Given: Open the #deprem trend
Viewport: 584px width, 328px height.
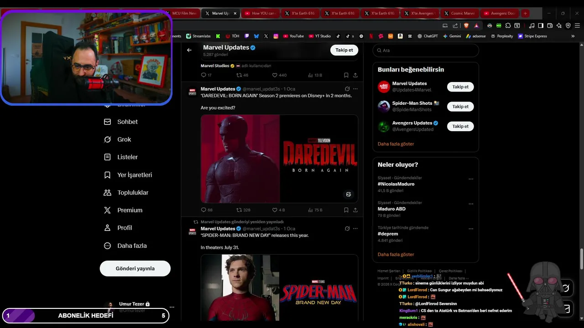Looking at the screenshot, I should 388,234.
